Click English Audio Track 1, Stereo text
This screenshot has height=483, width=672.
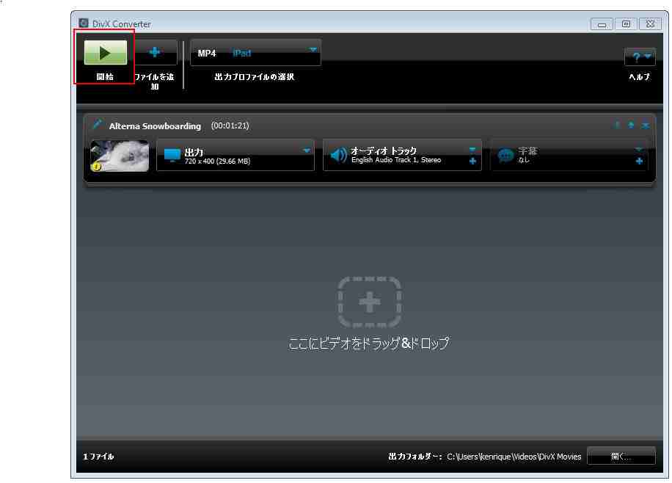coord(396,160)
